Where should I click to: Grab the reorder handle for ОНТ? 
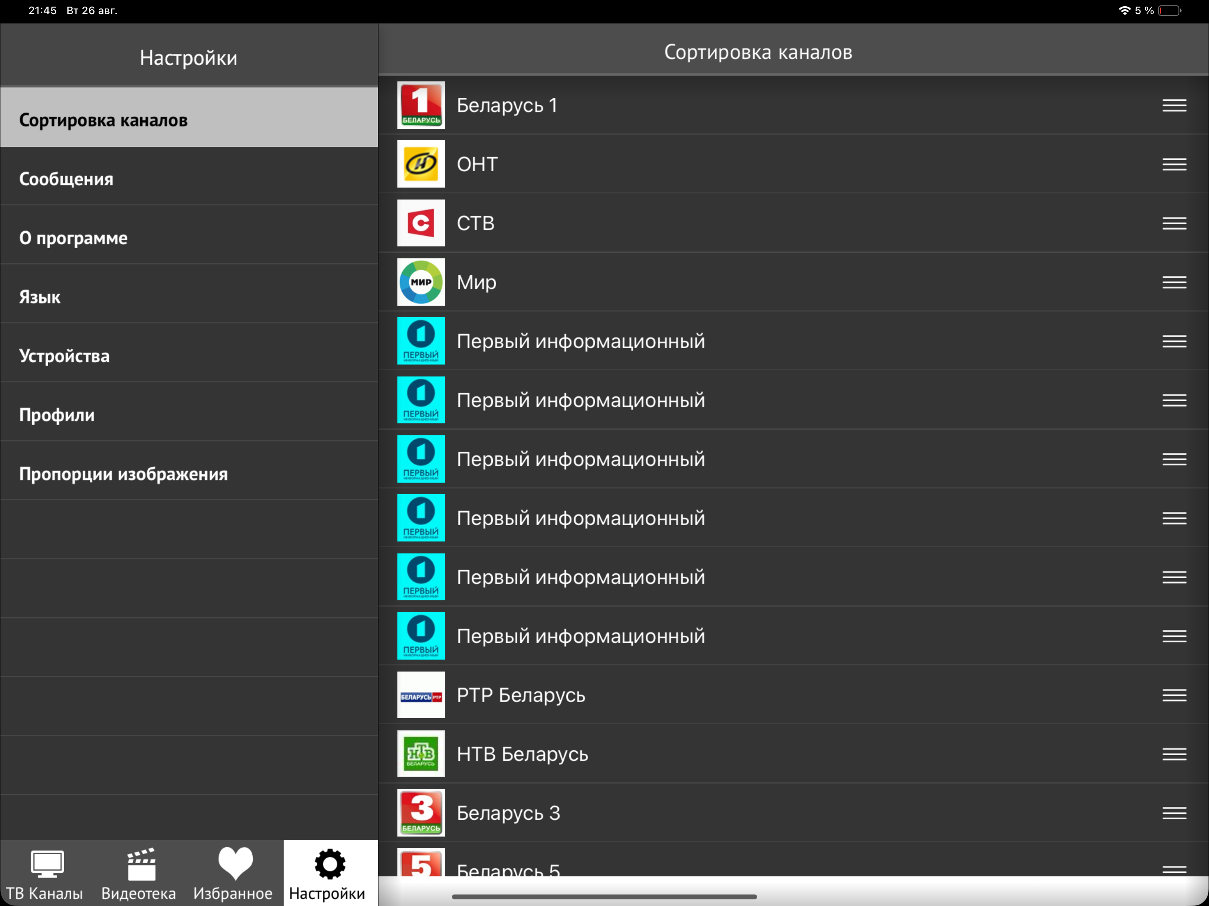pyautogui.click(x=1174, y=164)
